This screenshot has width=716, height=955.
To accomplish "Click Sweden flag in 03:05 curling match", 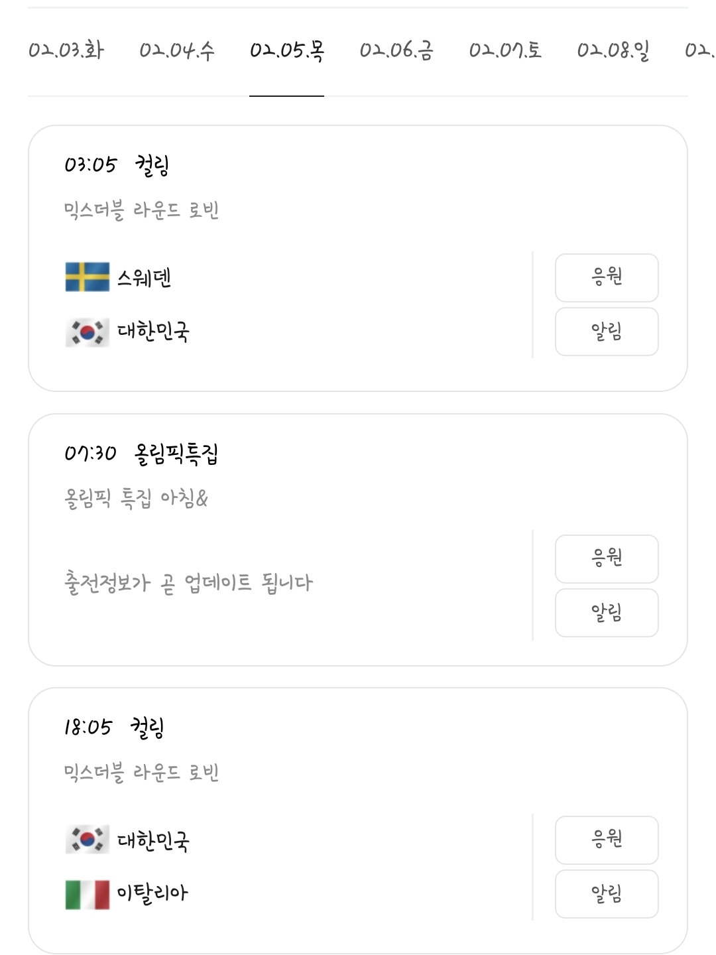I will 88,277.
